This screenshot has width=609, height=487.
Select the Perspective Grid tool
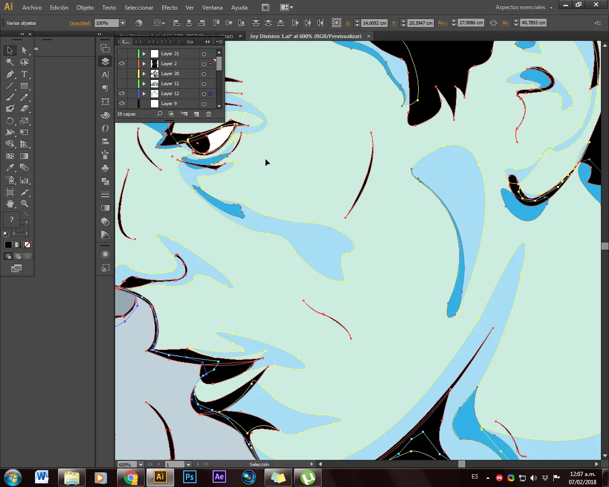25,144
